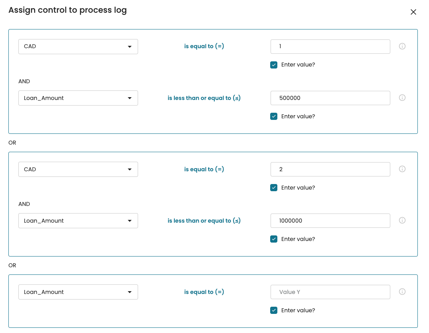This screenshot has width=429, height=333.
Task: Click the empty Value Y input field
Action: [330, 292]
